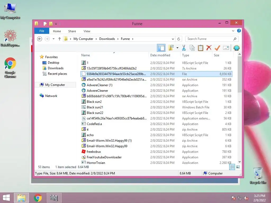Screen dimensions: 271x203
Task: Click the orange checkmark toolbar icon
Action: click(x=217, y=48)
